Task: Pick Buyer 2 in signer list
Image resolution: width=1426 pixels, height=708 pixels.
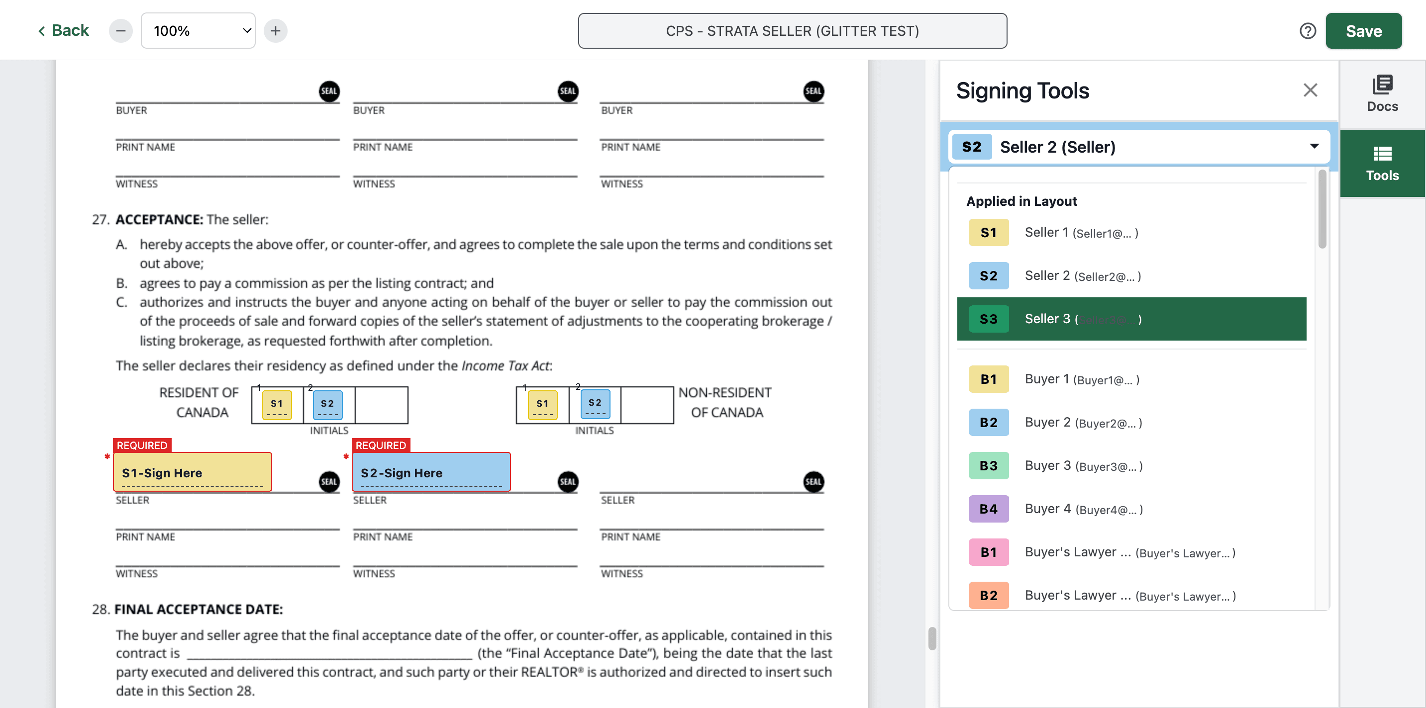Action: tap(1131, 423)
